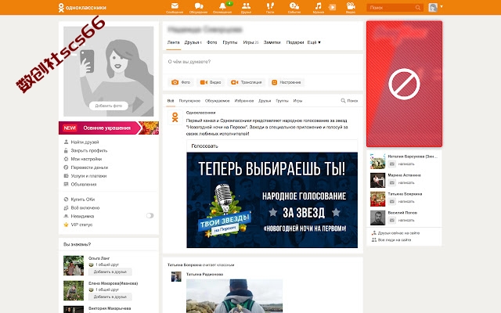Viewport: 501px width, 313px height.
Task: Select feed filter Группы
Action: pyautogui.click(x=282, y=101)
